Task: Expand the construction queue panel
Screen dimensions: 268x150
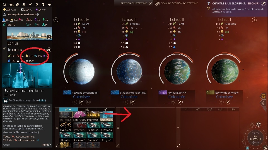Action: 118,145
